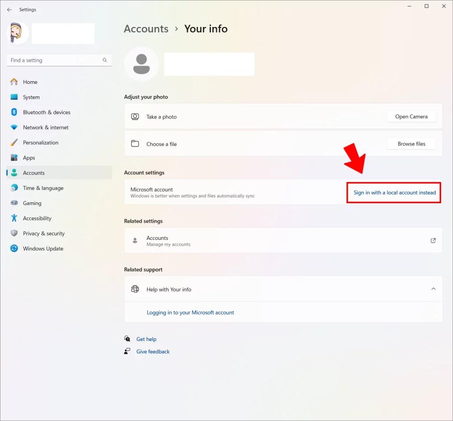Image resolution: width=453 pixels, height=421 pixels.
Task: Click 'Windows is better when settings' description
Action: (x=192, y=196)
